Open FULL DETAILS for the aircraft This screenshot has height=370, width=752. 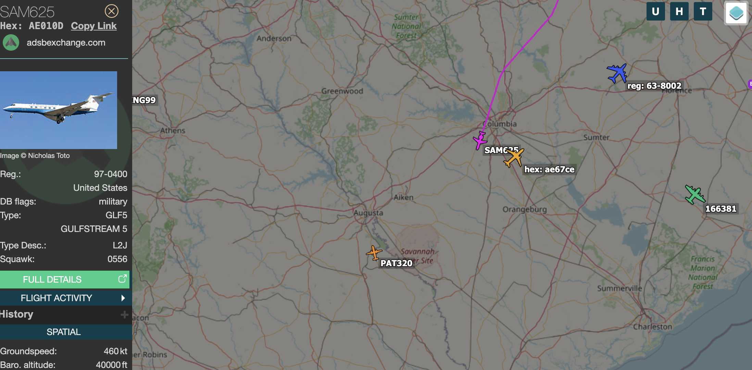[x=65, y=279]
